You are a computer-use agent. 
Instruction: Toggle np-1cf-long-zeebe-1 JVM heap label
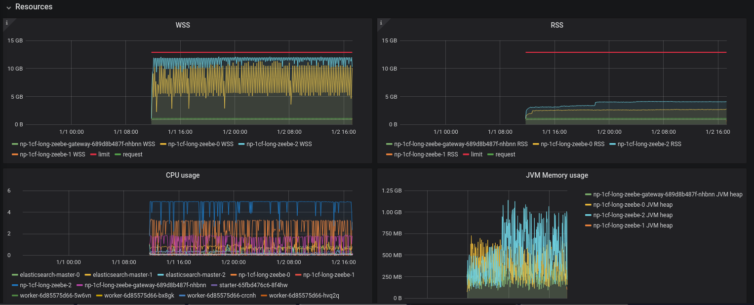pyautogui.click(x=633, y=226)
